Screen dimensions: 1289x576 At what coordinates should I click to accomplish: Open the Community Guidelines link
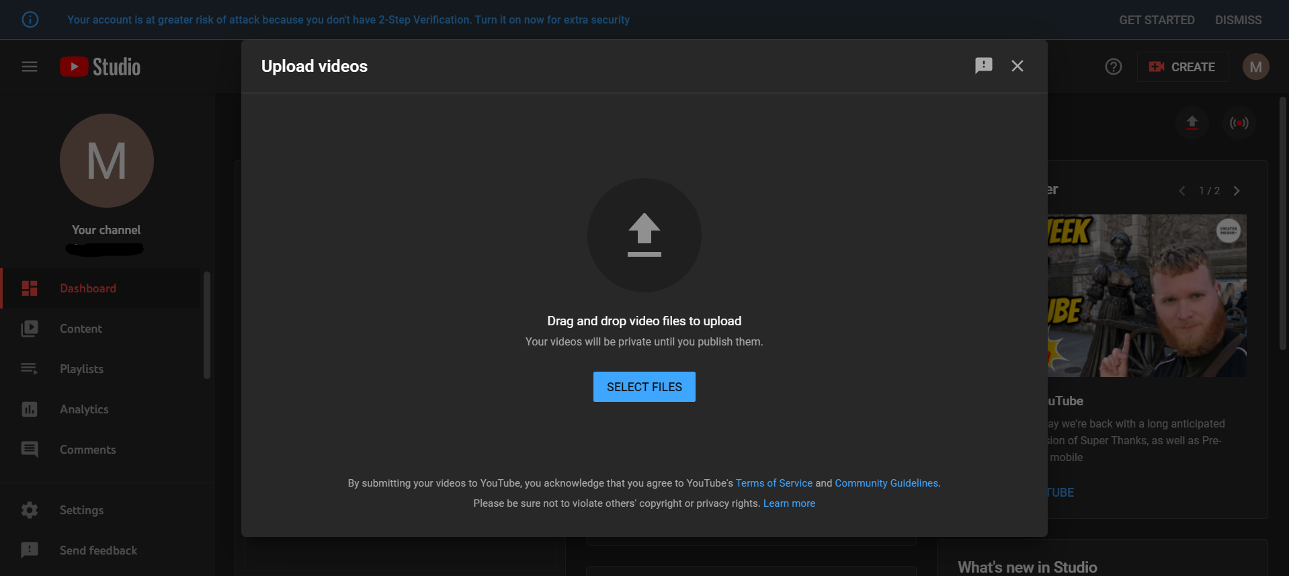click(x=886, y=483)
